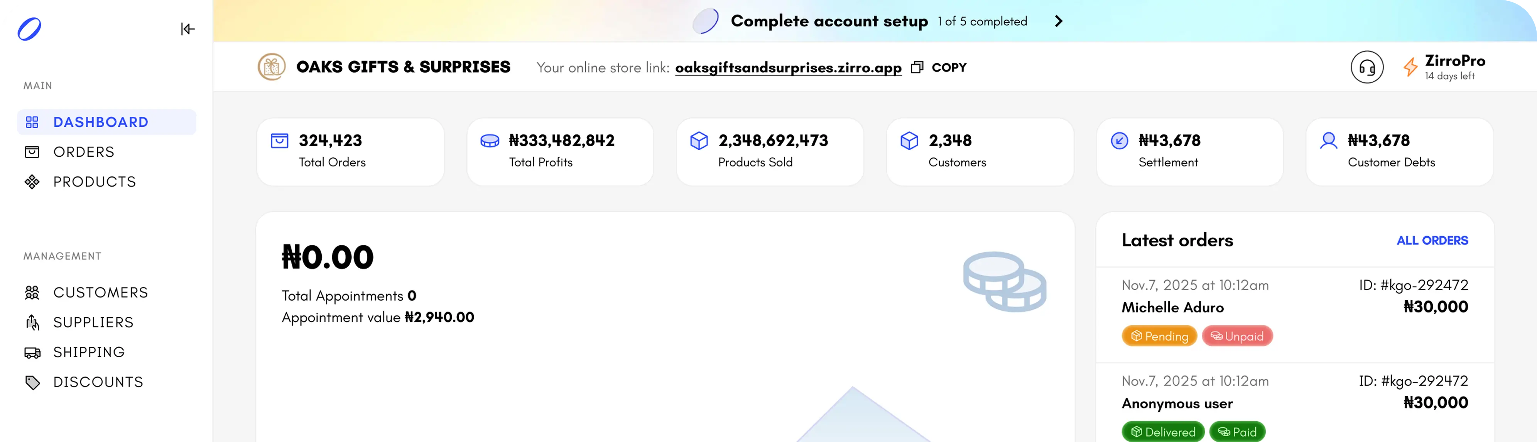Click the Discounts tag icon
Screen dimensions: 1537x442
pyautogui.click(x=33, y=382)
